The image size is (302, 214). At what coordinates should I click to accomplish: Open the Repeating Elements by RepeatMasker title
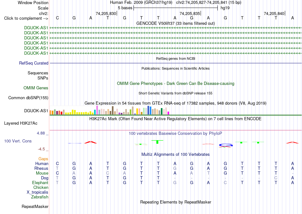175,202
